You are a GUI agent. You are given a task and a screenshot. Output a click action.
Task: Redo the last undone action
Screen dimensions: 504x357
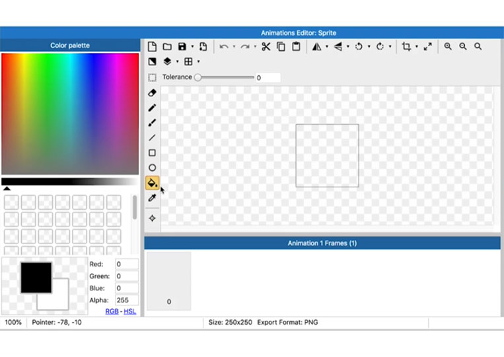tap(245, 47)
